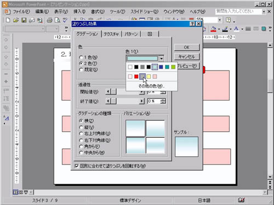This screenshot has height=205, width=274.
Task: Select the 既定 preset radio button
Action: coord(81,69)
